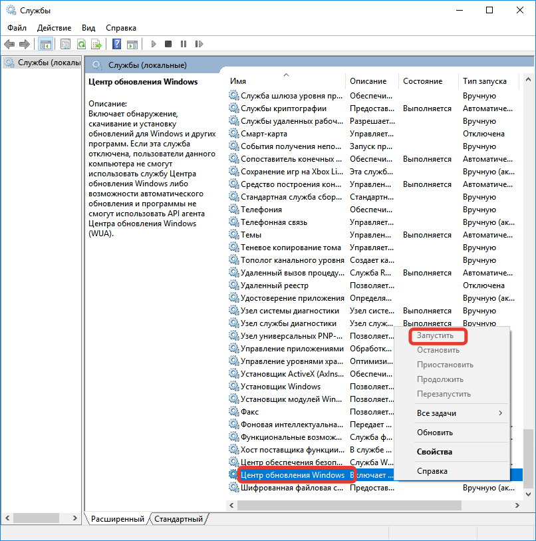This screenshot has width=536, height=541.
Task: Click the Restart Service toolbar icon
Action: 198,44
